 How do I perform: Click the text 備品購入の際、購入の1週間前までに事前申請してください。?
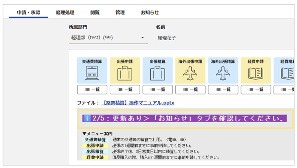(166, 157)
